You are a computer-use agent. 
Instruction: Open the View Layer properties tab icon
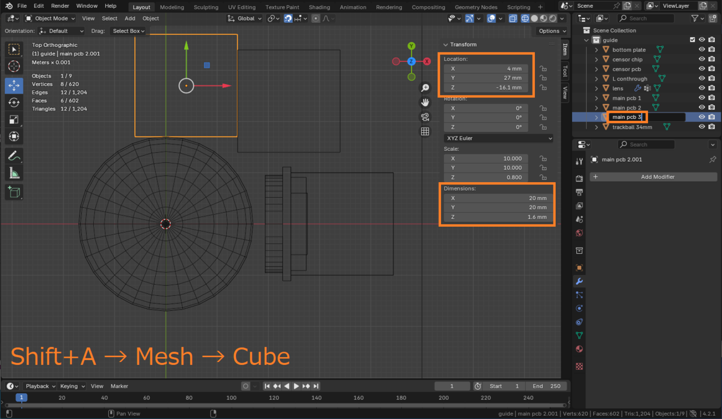point(579,206)
